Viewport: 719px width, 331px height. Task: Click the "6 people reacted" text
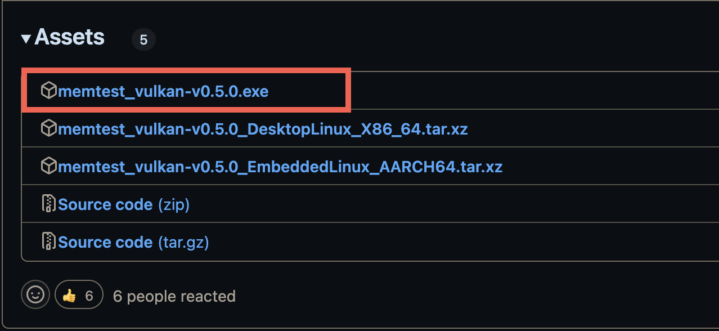tap(174, 296)
